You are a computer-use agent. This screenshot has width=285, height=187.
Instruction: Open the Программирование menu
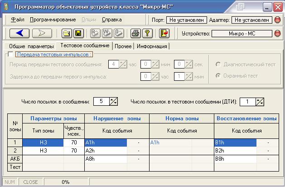click(53, 20)
